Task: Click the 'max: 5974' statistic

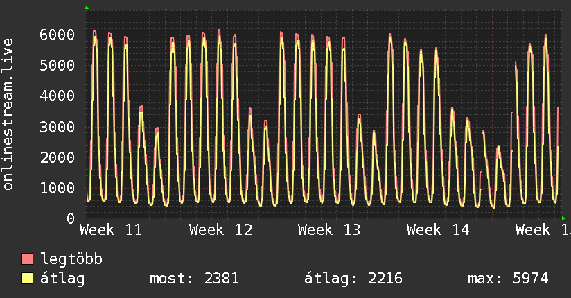Action: pos(508,279)
